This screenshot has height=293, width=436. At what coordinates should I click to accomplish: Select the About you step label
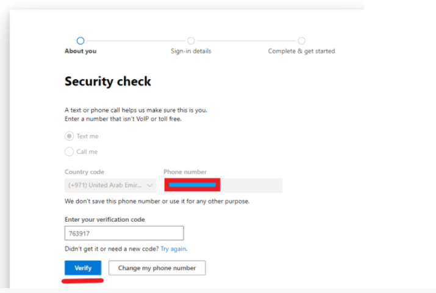click(80, 51)
